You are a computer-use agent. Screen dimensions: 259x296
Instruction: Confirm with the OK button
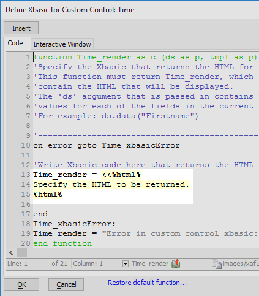(21, 284)
